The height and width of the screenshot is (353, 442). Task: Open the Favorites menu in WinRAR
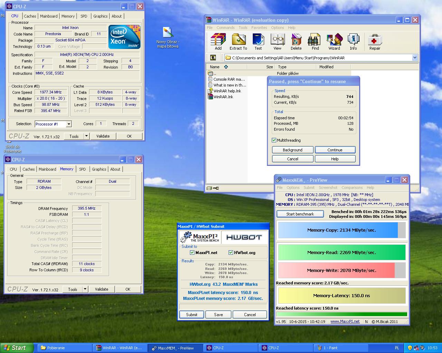259,28
